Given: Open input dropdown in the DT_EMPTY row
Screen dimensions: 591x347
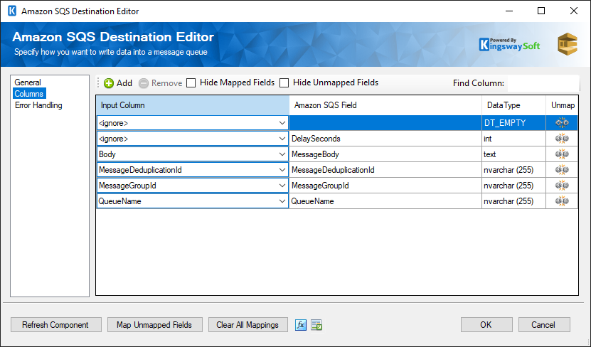Looking at the screenshot, I should click(282, 123).
